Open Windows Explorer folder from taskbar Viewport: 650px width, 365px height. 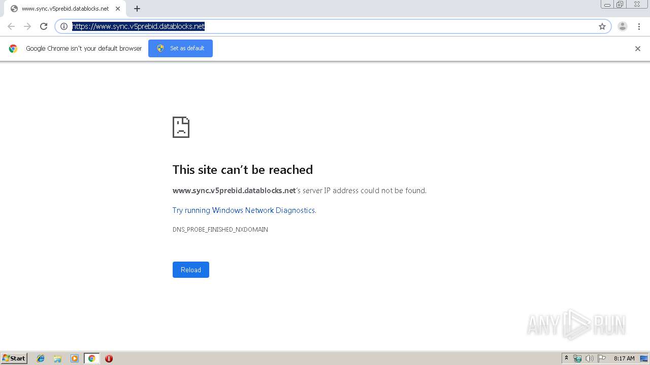[57, 358]
